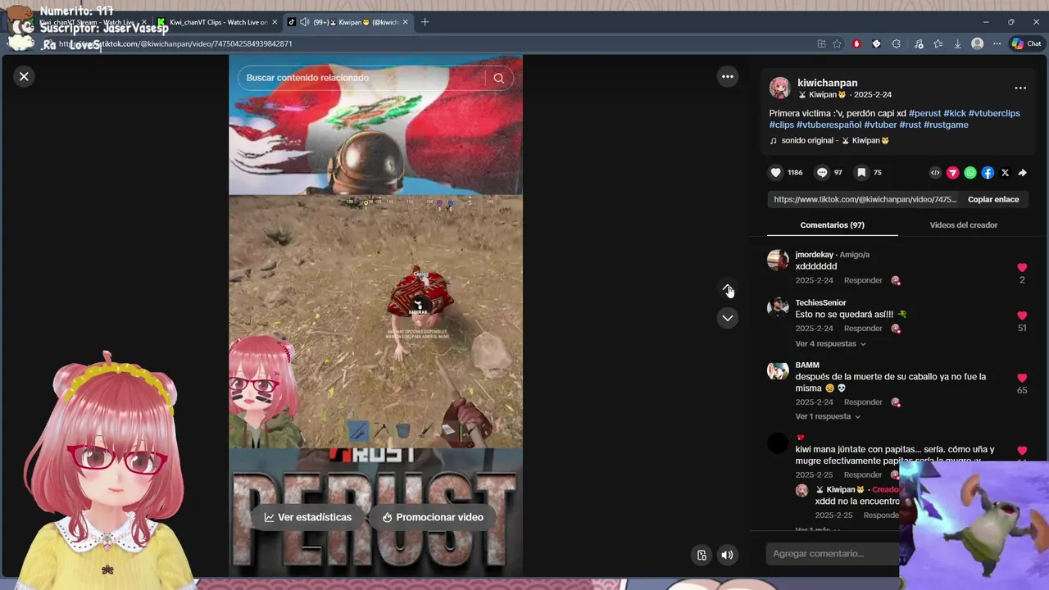Click Kiwipan creator reply avatar
1049x590 pixels.
pos(802,490)
